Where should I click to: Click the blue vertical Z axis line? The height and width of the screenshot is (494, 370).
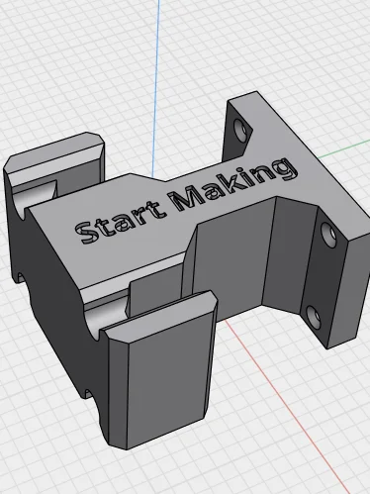click(156, 89)
